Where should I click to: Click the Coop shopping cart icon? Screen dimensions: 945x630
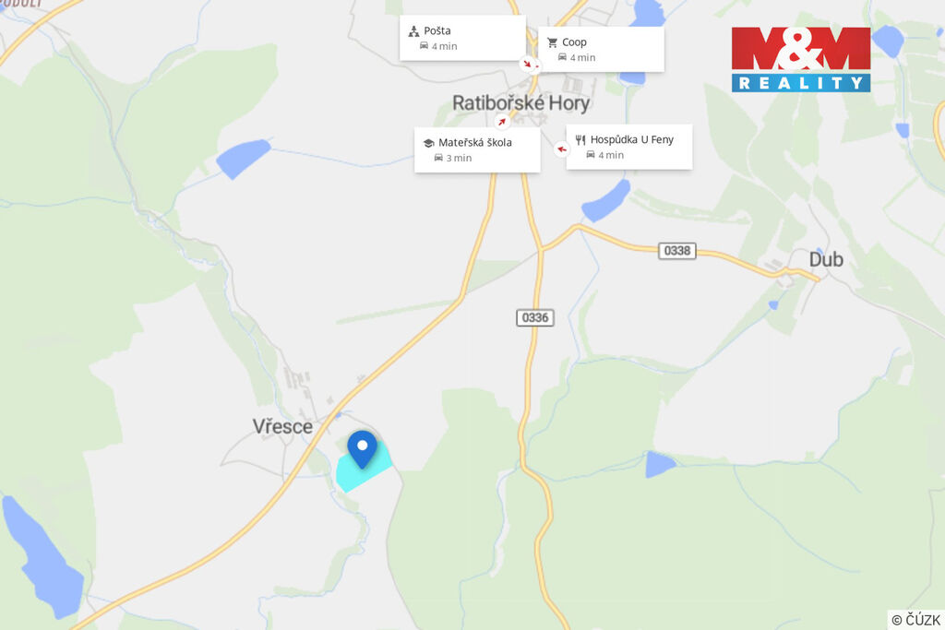pyautogui.click(x=552, y=42)
